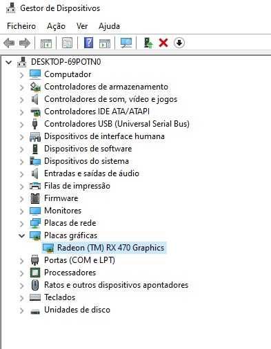Screen dimensions: 271x349
Task: Click the Computador monitor icon
Action: [x=35, y=74]
